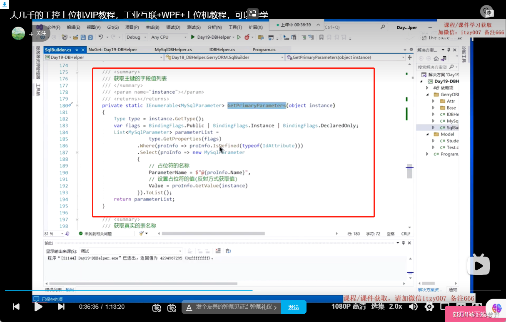
Task: Open player settings gear icon
Action: [429, 307]
